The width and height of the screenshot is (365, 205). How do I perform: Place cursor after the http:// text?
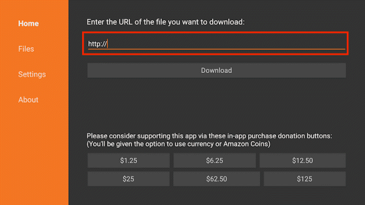click(108, 44)
